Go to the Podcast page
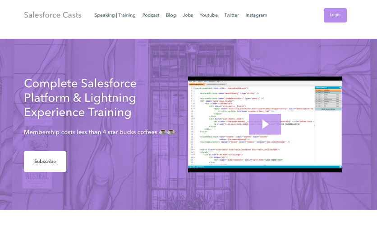This screenshot has height=230, width=377. click(151, 15)
